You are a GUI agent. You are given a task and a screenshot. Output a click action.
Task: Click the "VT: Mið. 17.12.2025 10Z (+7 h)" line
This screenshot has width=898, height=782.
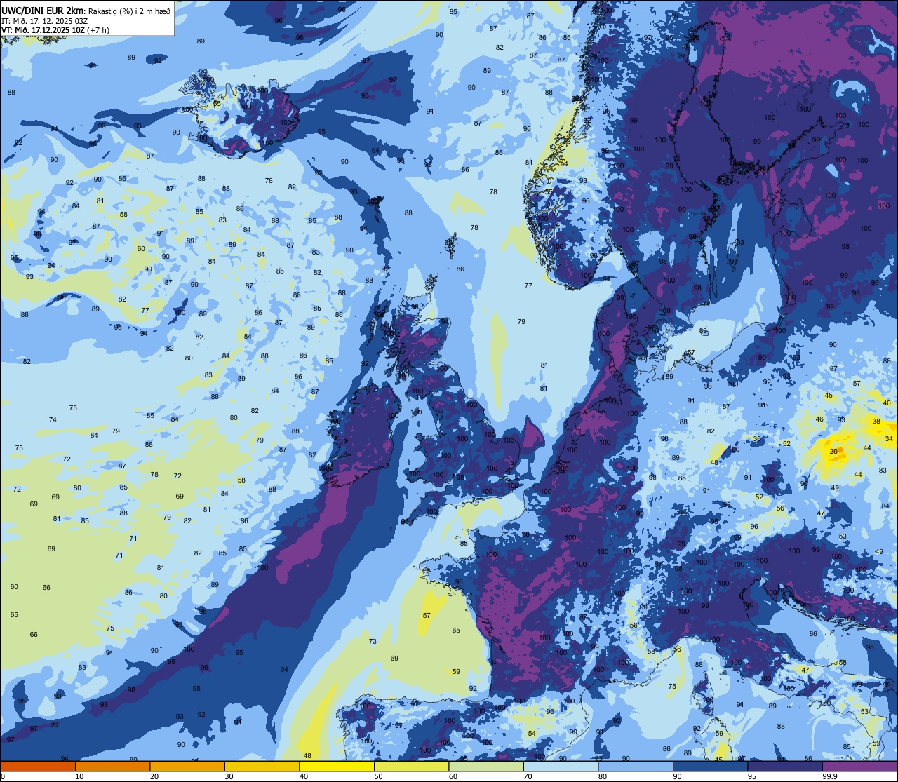[55, 30]
